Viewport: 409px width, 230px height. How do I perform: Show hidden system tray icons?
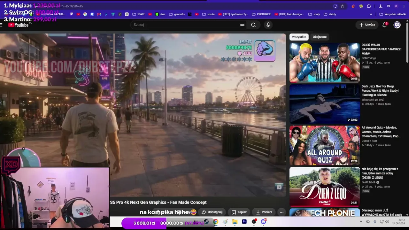[361, 222]
